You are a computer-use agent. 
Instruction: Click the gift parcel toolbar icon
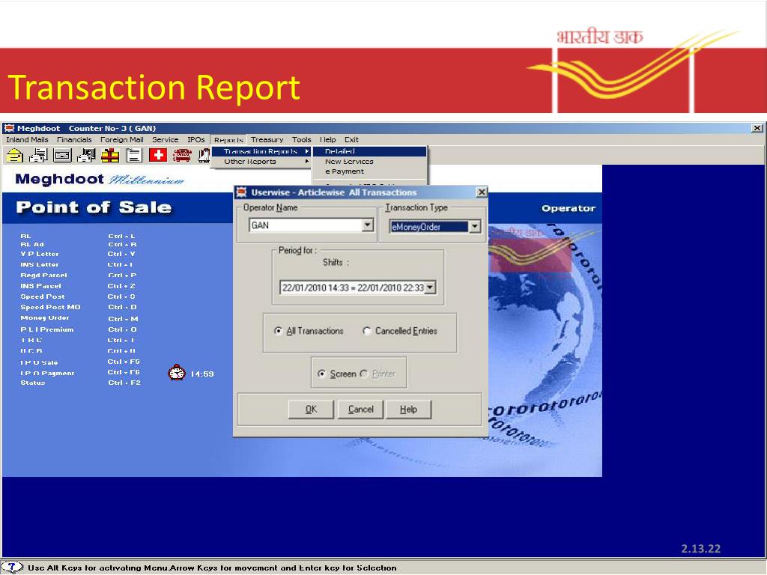click(x=110, y=156)
